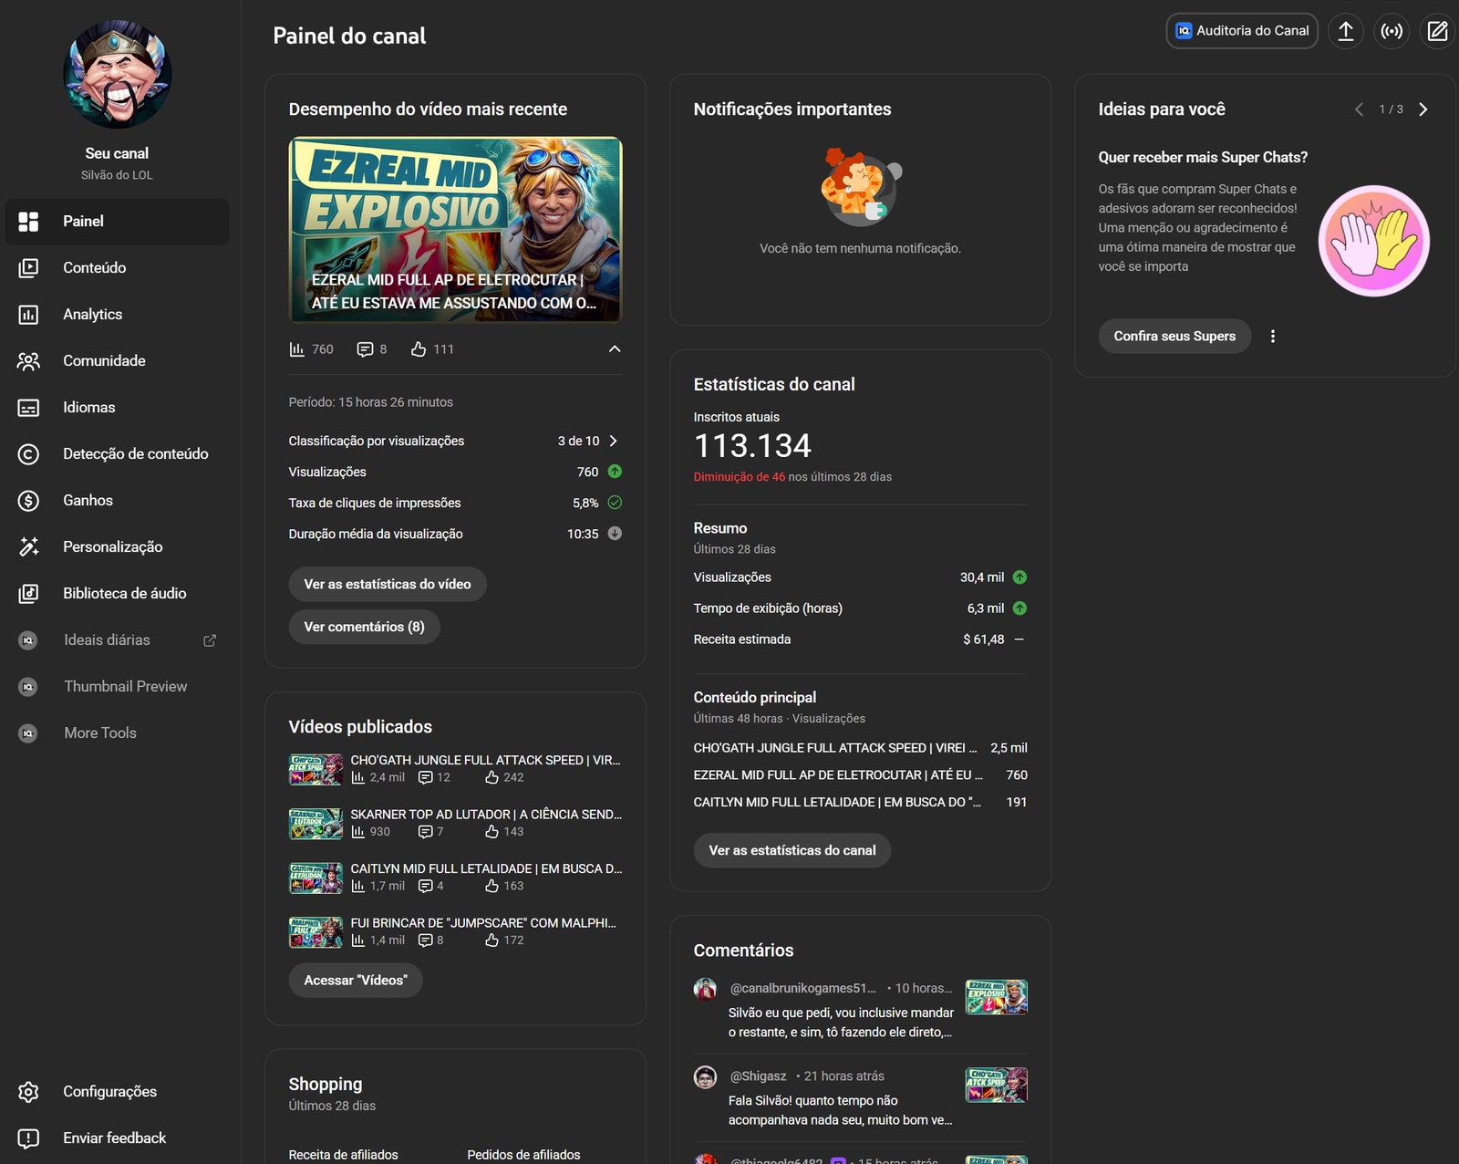1459x1164 pixels.
Task: Click the thumbnail beside @canalbrunikogames51 comment
Action: point(997,997)
